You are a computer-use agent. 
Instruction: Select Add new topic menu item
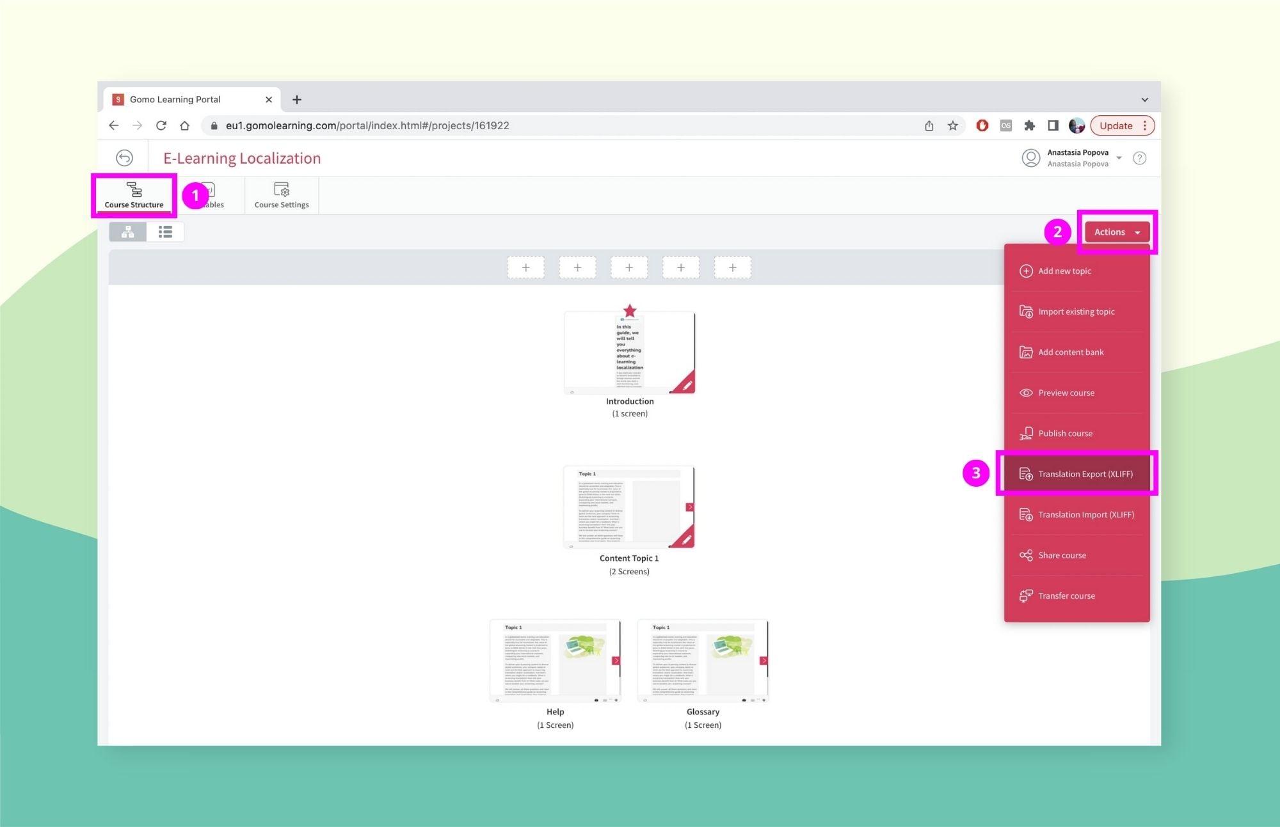tap(1064, 271)
